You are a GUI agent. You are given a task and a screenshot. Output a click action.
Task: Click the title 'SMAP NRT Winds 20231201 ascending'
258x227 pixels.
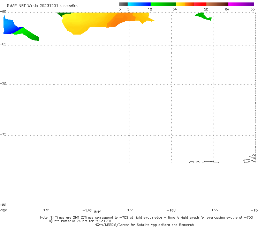pos(43,6)
